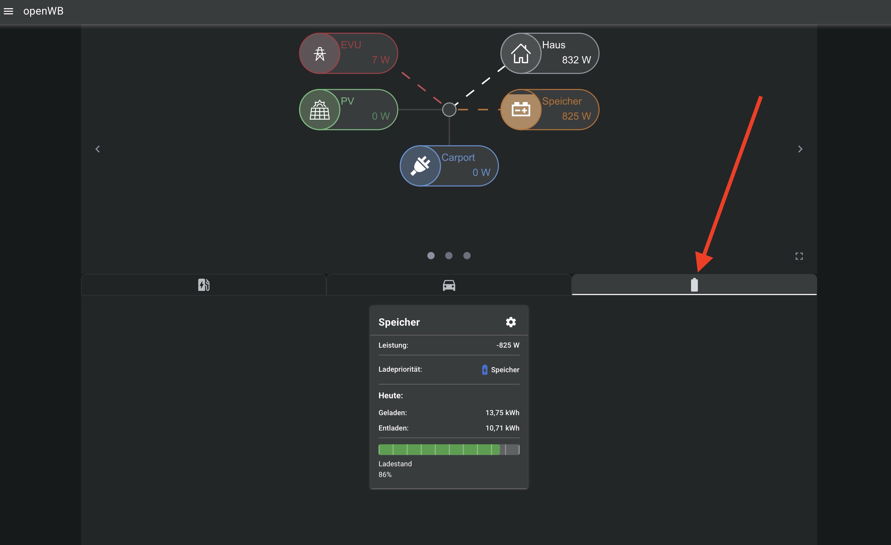The height and width of the screenshot is (545, 891).
Task: Go to previous slide with left chevron
Action: (x=98, y=149)
